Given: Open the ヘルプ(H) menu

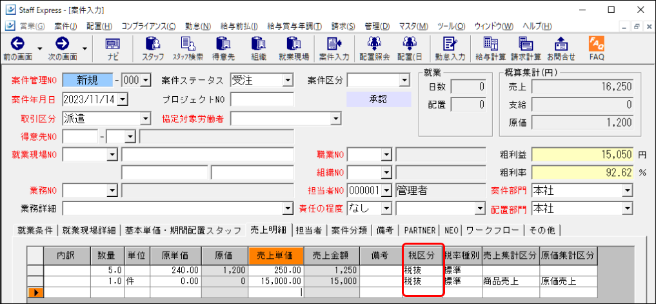Looking at the screenshot, I should point(537,26).
